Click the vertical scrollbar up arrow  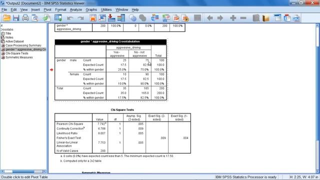coord(317,25)
